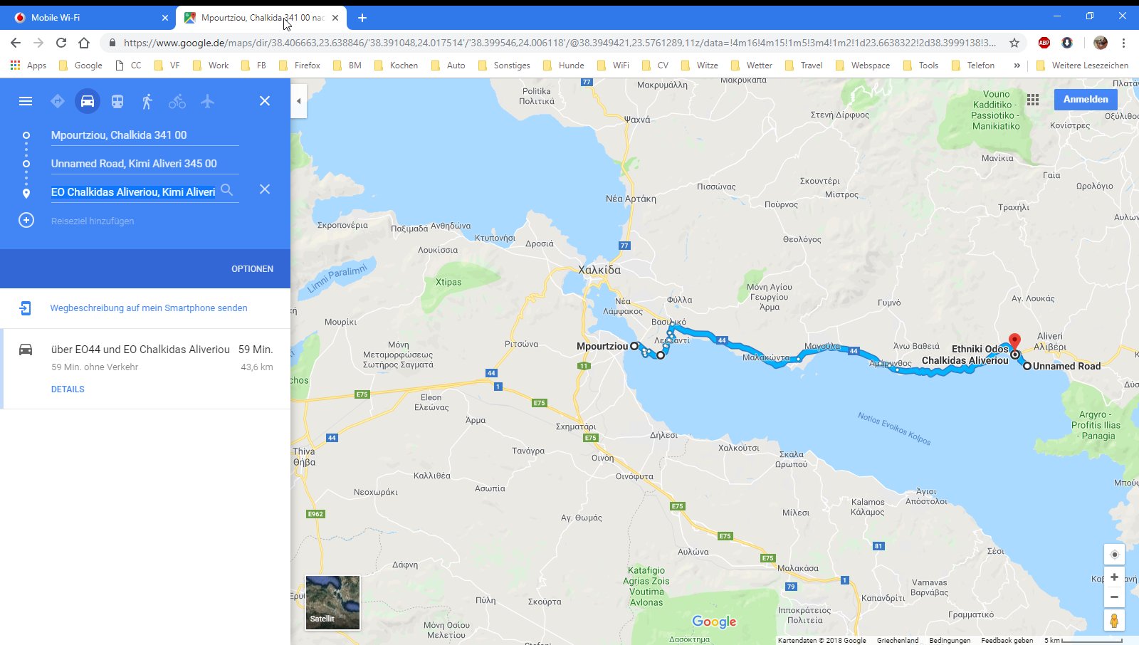Reload the page
Viewport: 1139px width, 645px height.
pos(61,43)
